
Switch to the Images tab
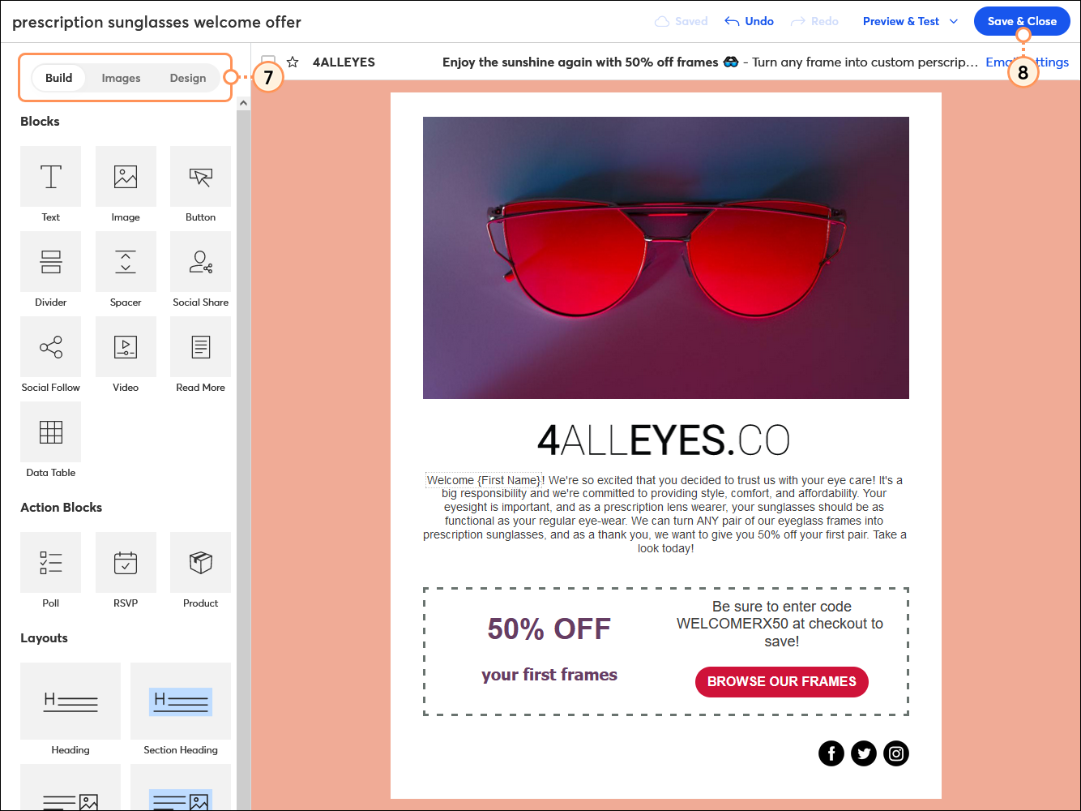point(121,78)
